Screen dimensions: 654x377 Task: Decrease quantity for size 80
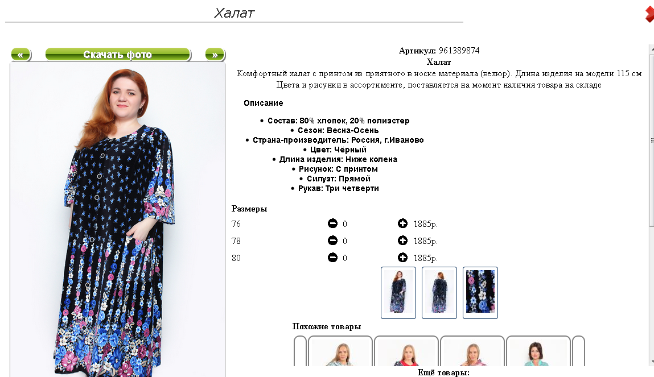pyautogui.click(x=332, y=258)
